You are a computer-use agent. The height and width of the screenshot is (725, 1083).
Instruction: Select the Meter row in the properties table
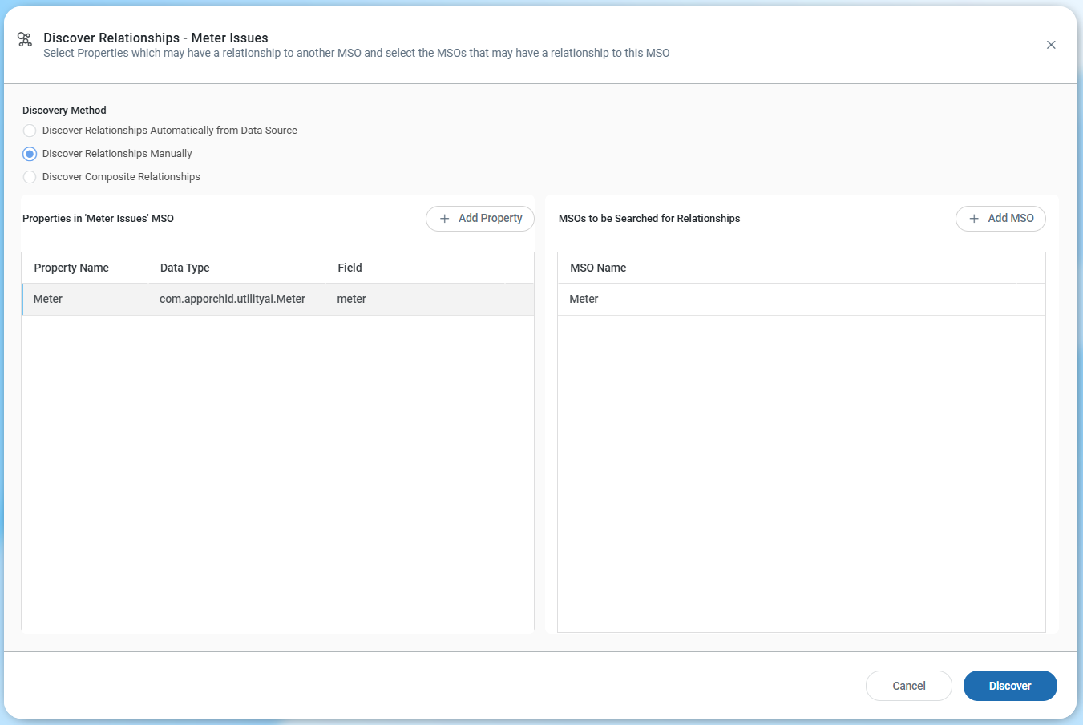48,299
